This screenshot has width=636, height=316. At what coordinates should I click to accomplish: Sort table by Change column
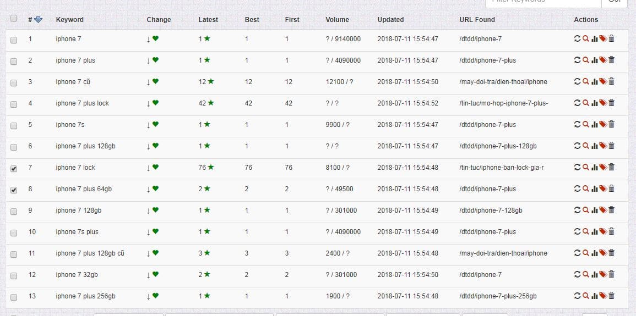click(159, 19)
